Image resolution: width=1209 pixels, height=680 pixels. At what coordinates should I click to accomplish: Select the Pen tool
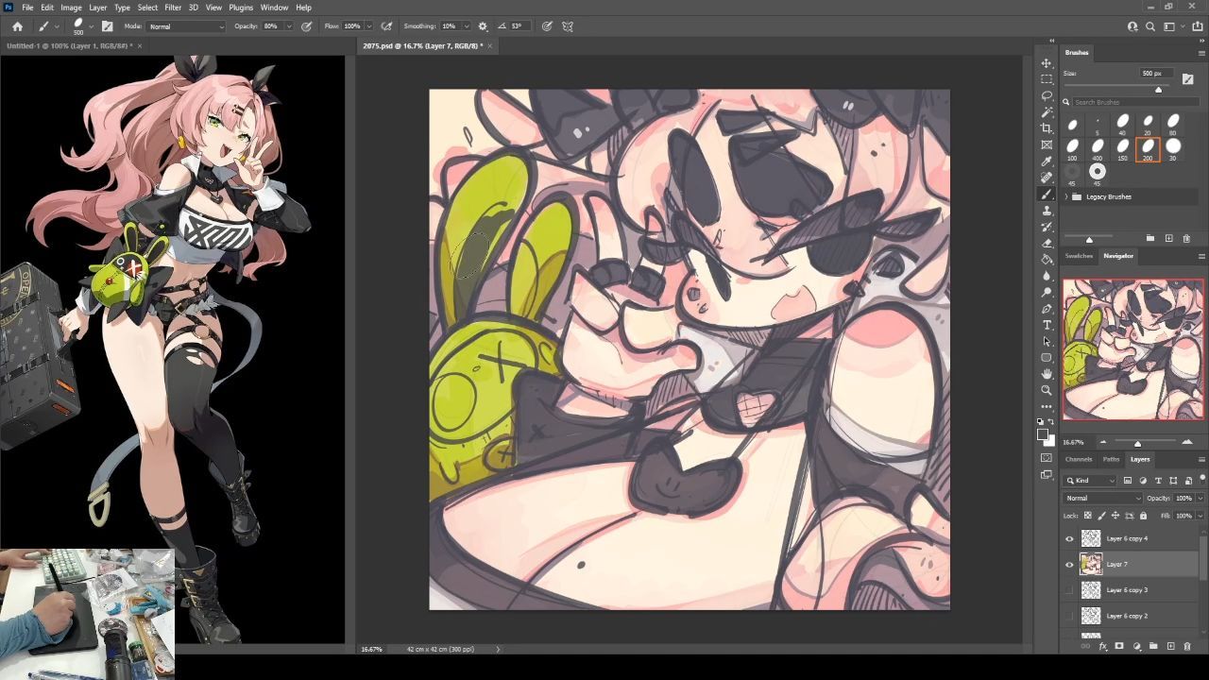point(1047,309)
